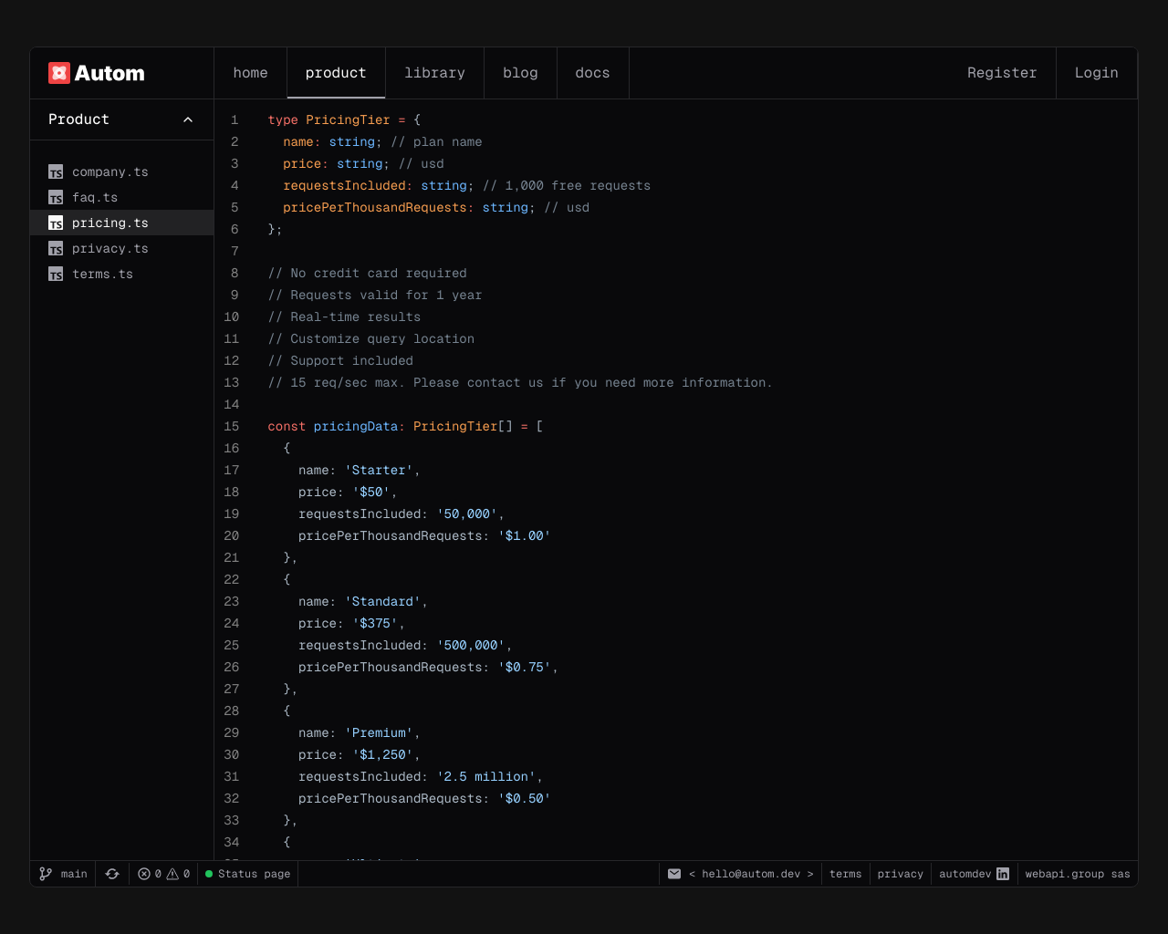Open the home tab
The image size is (1168, 934).
click(250, 73)
